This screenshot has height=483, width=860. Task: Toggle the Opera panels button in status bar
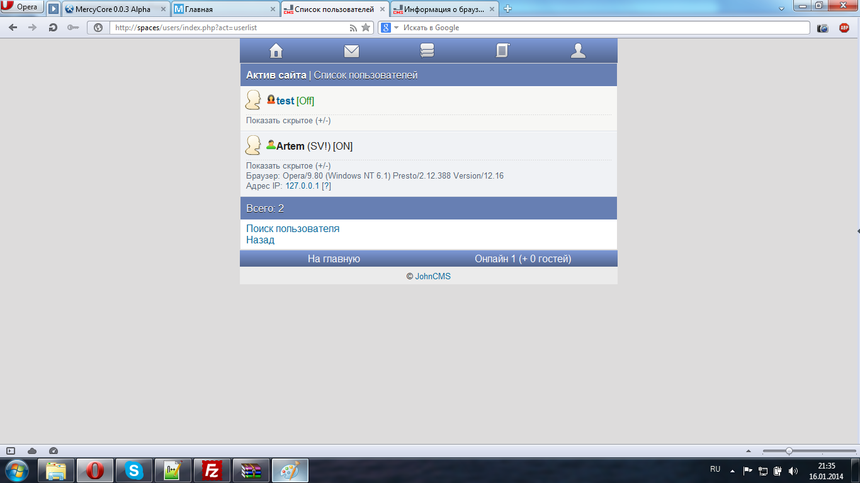tap(11, 450)
